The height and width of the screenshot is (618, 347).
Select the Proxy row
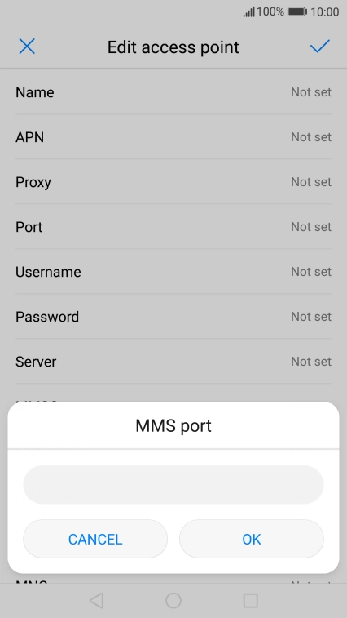[173, 182]
